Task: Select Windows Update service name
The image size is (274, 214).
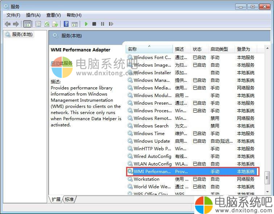Action: 152,141
